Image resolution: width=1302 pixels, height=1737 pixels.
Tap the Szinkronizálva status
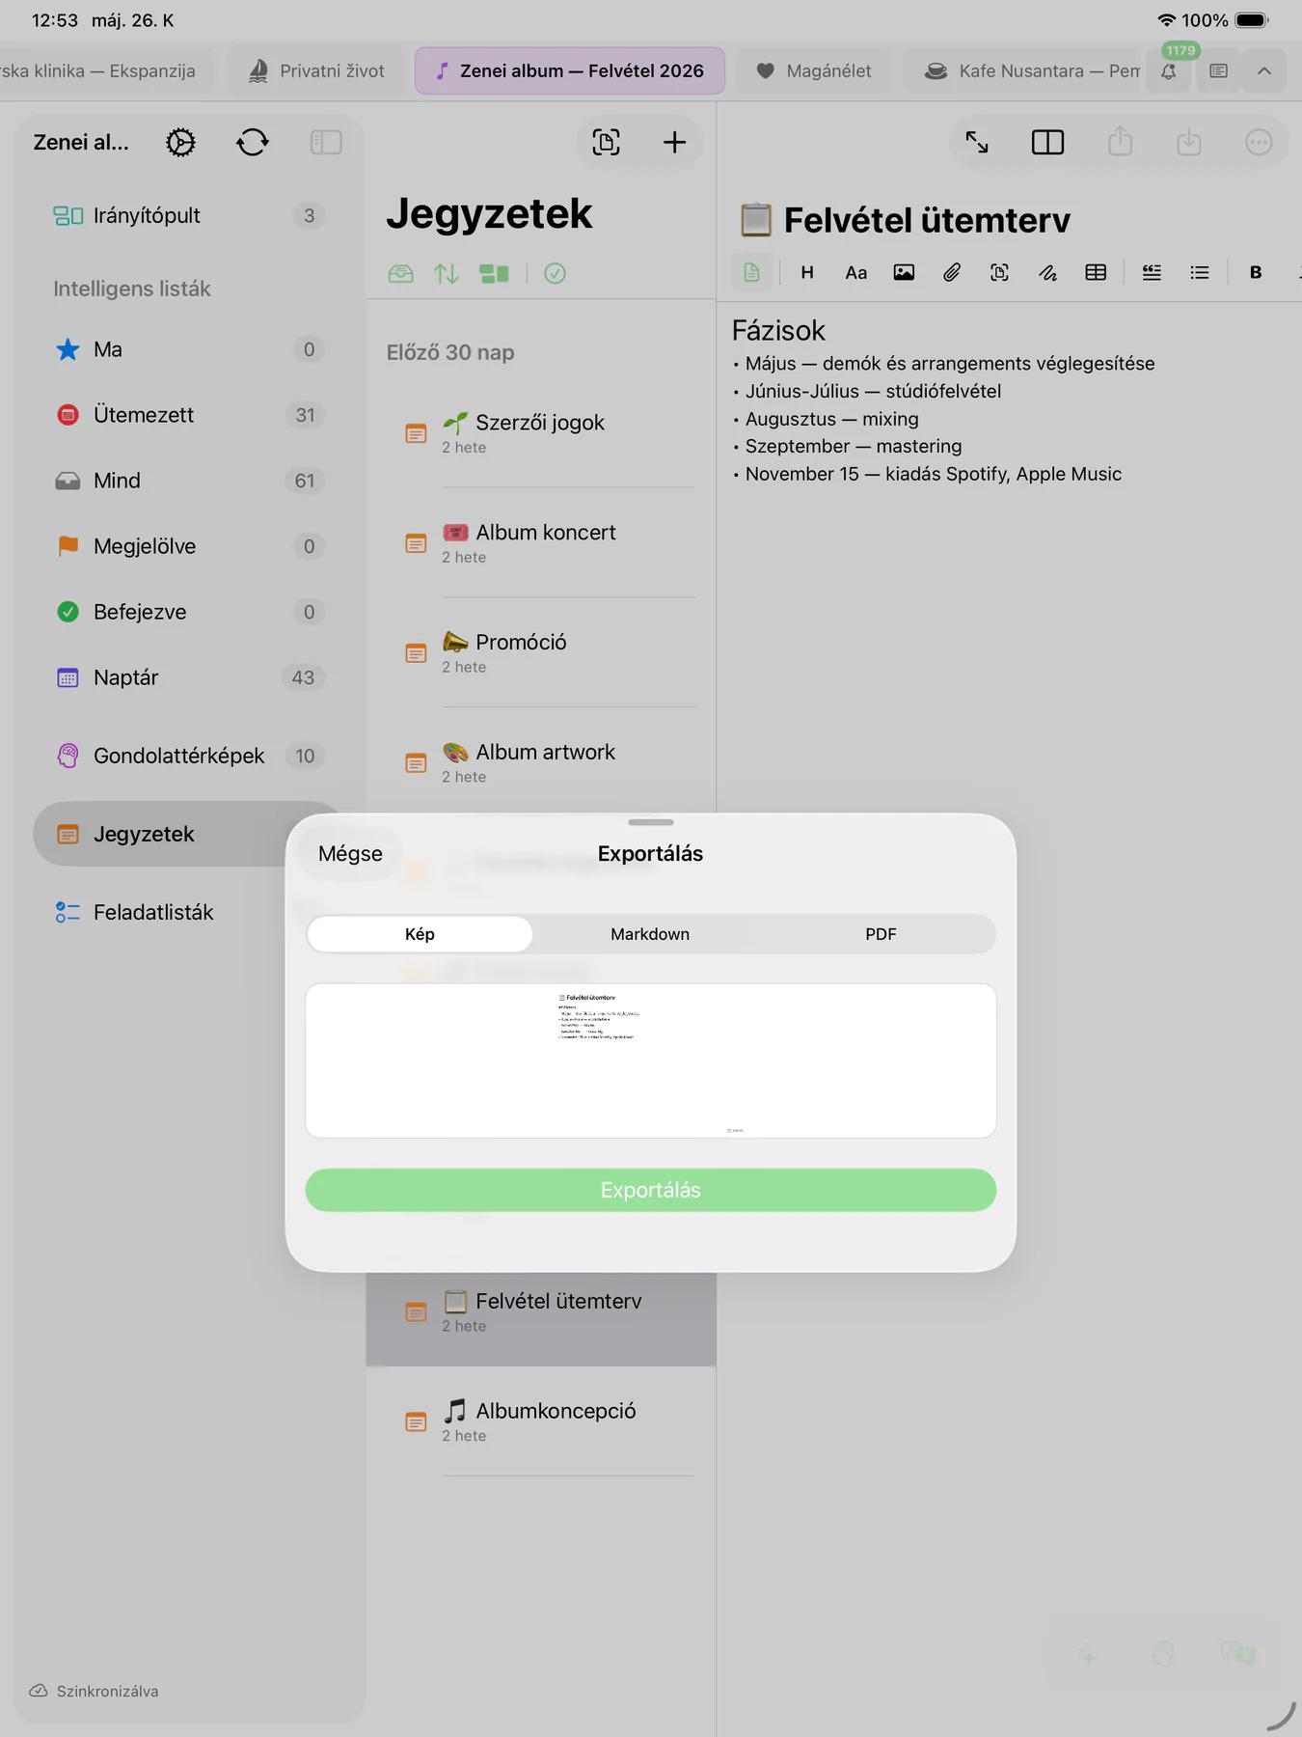click(95, 1691)
